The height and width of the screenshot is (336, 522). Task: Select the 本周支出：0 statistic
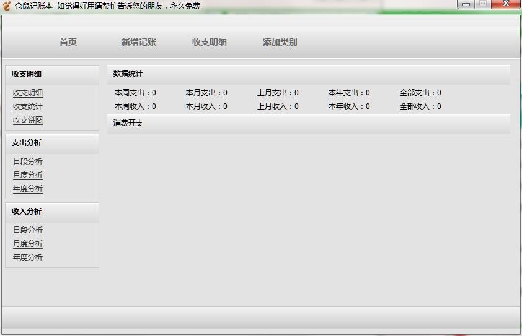click(x=135, y=93)
